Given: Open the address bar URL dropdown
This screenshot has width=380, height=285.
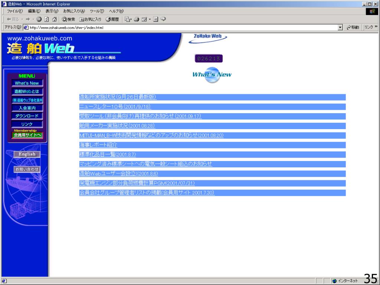Looking at the screenshot, I should click(x=340, y=27).
